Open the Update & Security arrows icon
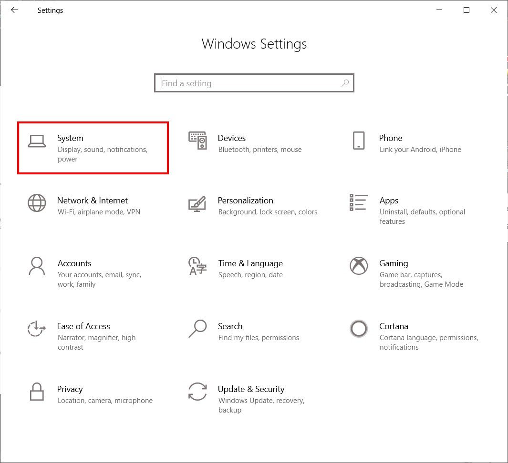The image size is (508, 463). pos(197,392)
